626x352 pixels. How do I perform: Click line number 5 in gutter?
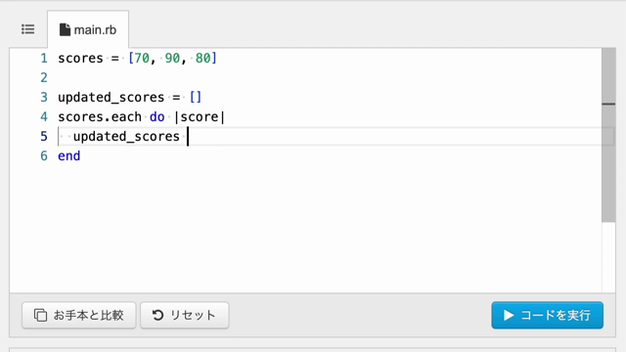[44, 137]
